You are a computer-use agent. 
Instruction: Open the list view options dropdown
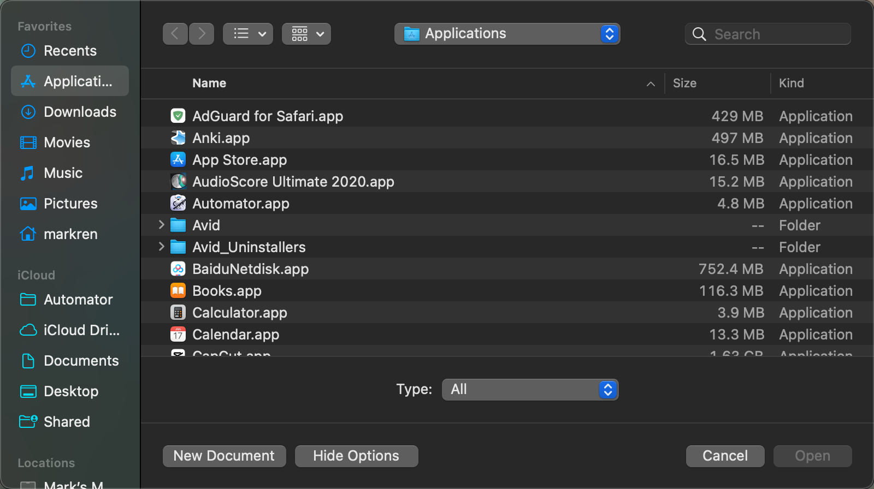[x=247, y=34]
